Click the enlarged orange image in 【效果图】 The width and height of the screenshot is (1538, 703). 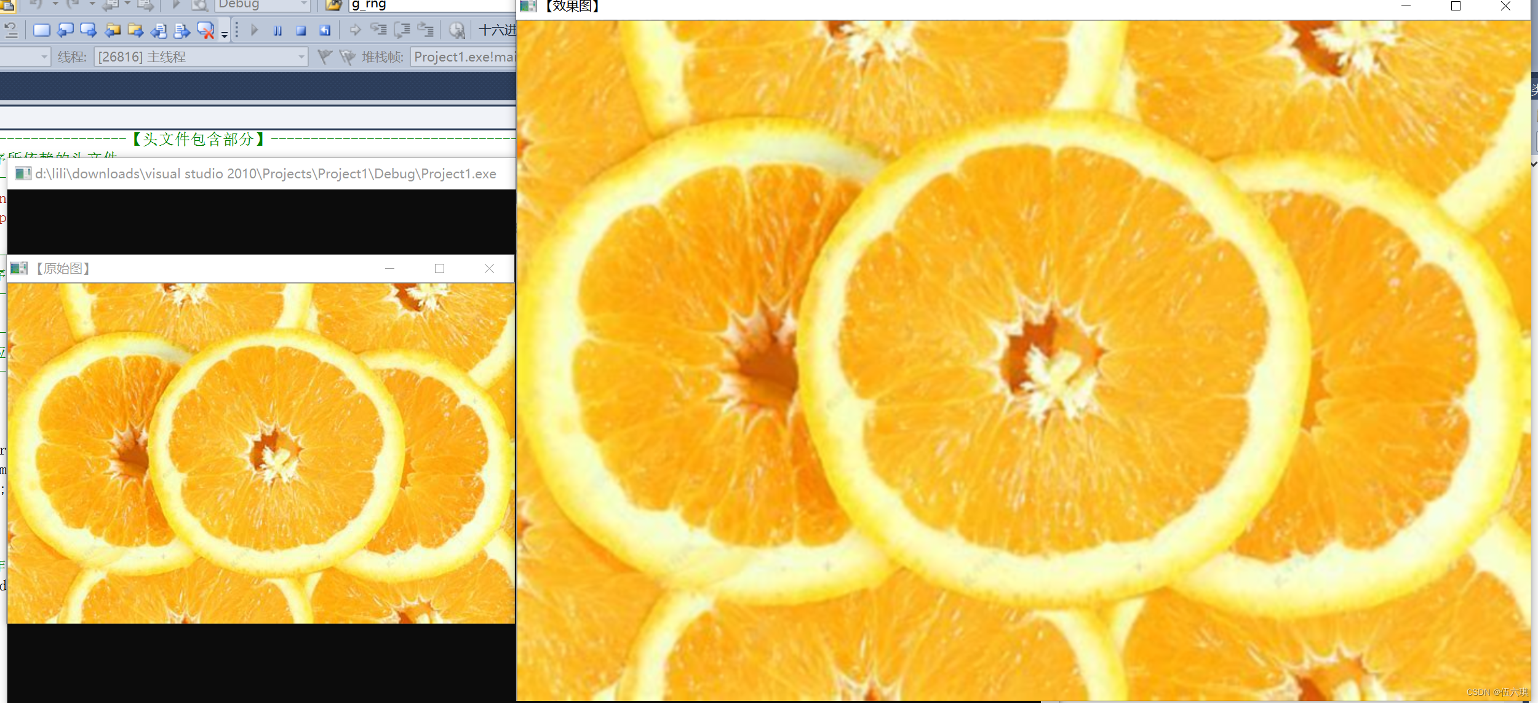click(x=1024, y=360)
